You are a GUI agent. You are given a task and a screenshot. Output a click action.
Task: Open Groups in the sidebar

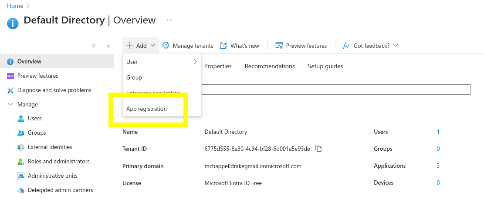pyautogui.click(x=37, y=133)
